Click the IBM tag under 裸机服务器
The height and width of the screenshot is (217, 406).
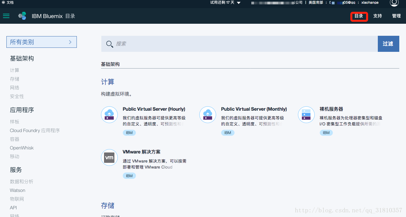pos(326,133)
